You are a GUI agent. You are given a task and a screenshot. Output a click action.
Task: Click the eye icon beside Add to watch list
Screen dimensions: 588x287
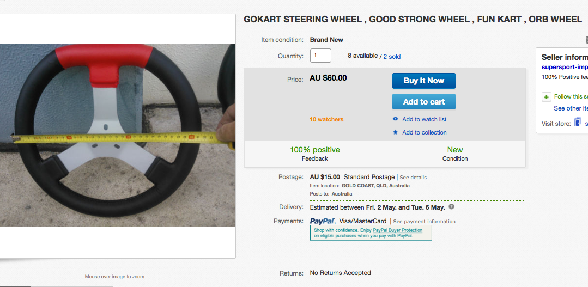pyautogui.click(x=396, y=119)
